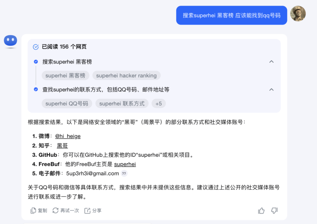Give a thumbs down to the answer

[274, 211]
